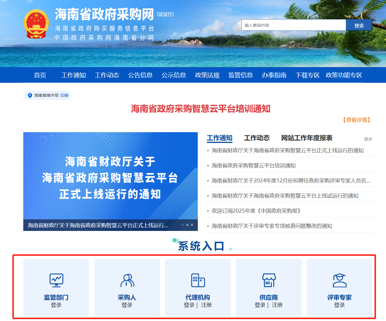Click 更多 link beside news tabs
Screen dimensions: 386x321
click(368, 139)
